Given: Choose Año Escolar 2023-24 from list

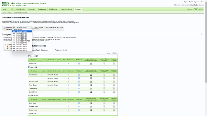Looking at the screenshot, I should tap(22, 31).
